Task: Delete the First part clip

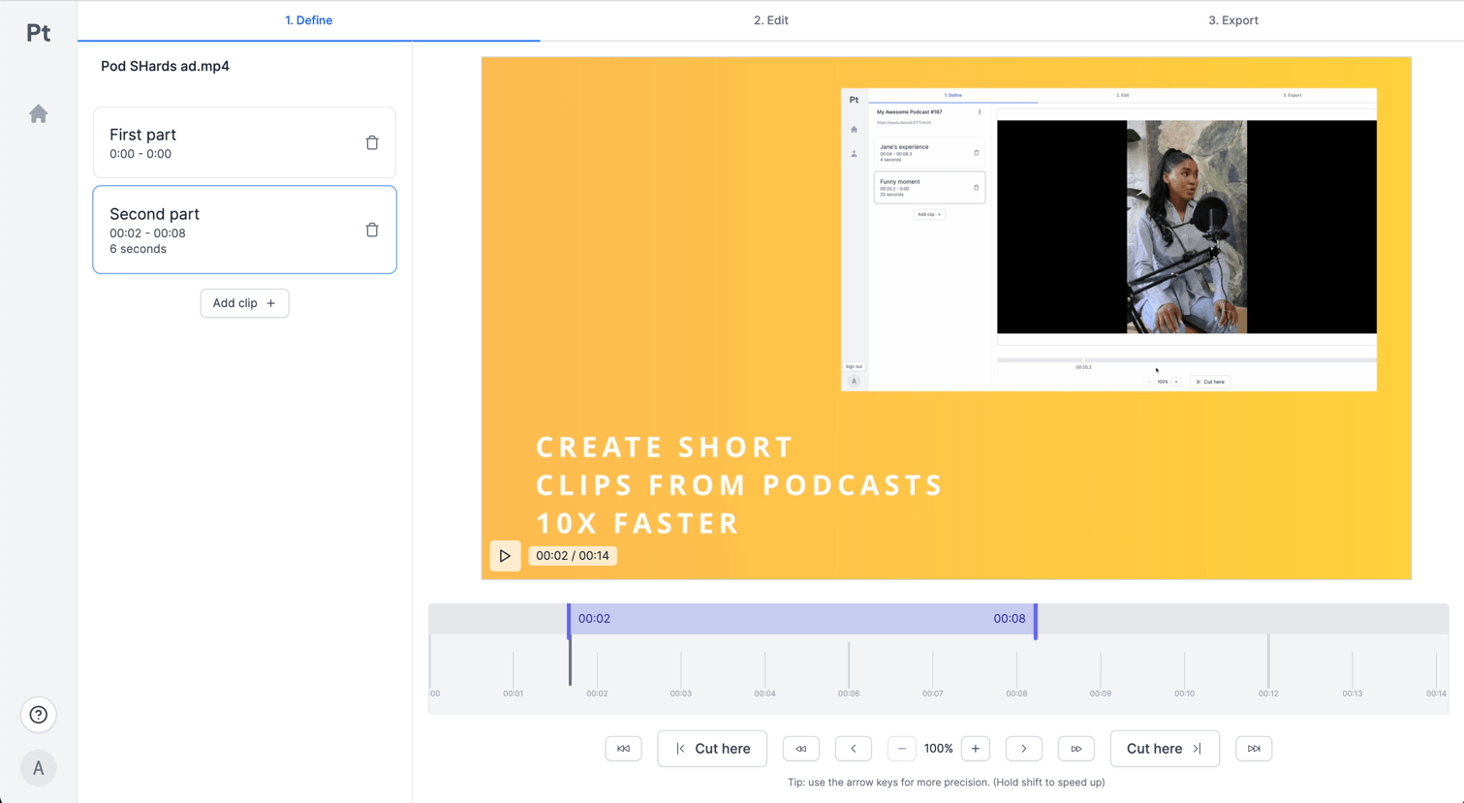Action: point(372,142)
